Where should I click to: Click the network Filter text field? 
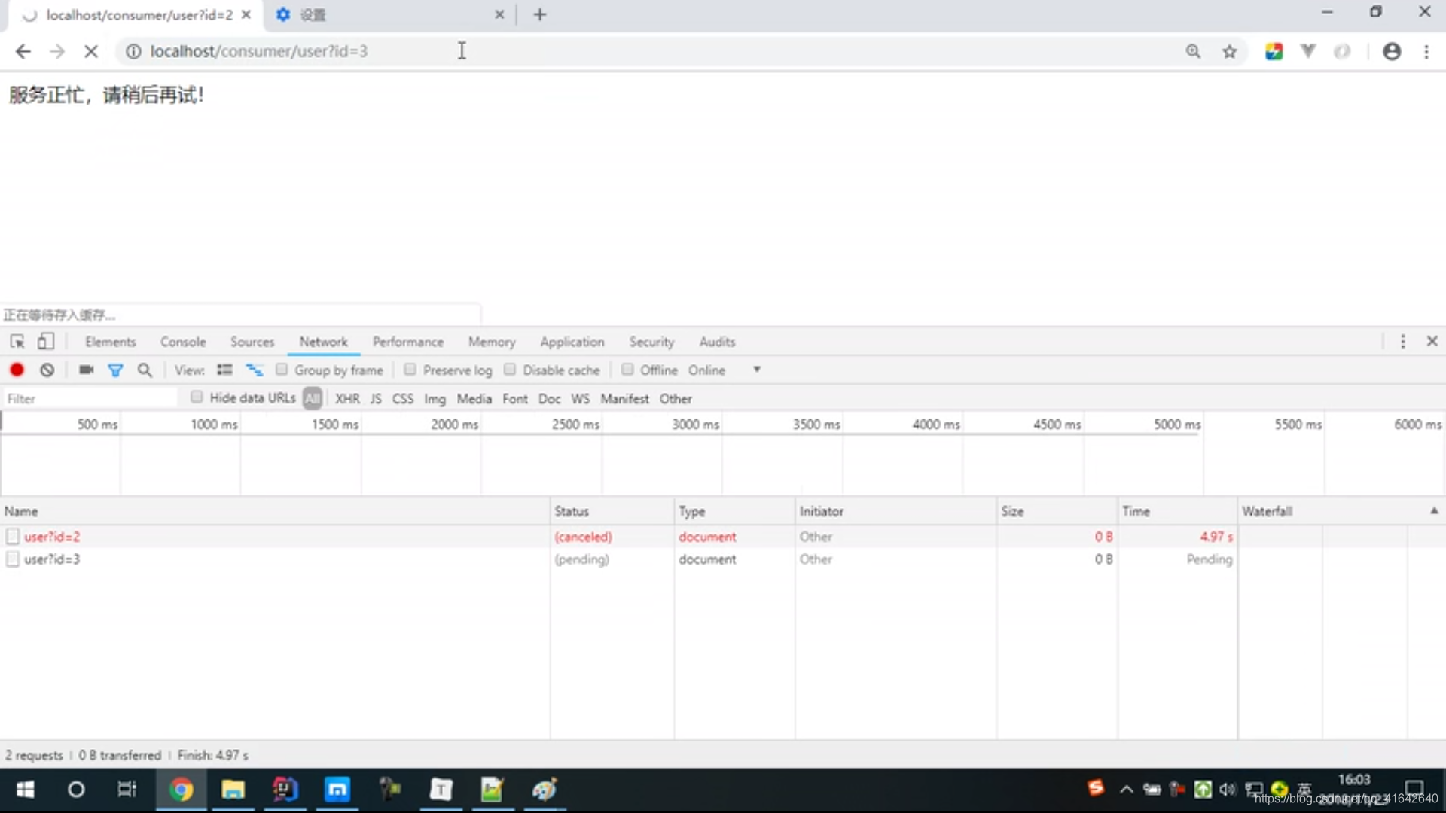pos(90,398)
